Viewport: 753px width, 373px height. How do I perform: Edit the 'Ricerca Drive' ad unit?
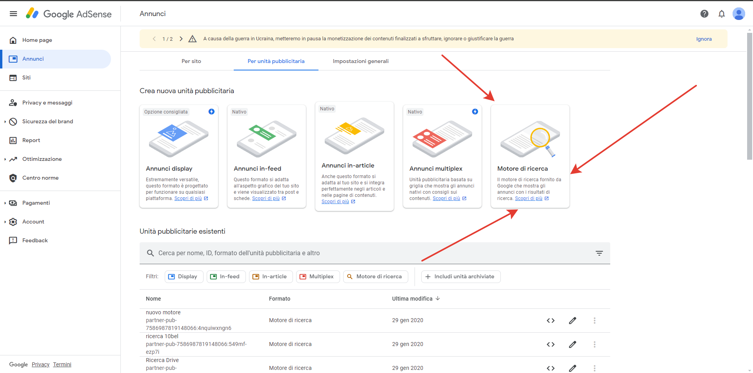coord(573,368)
